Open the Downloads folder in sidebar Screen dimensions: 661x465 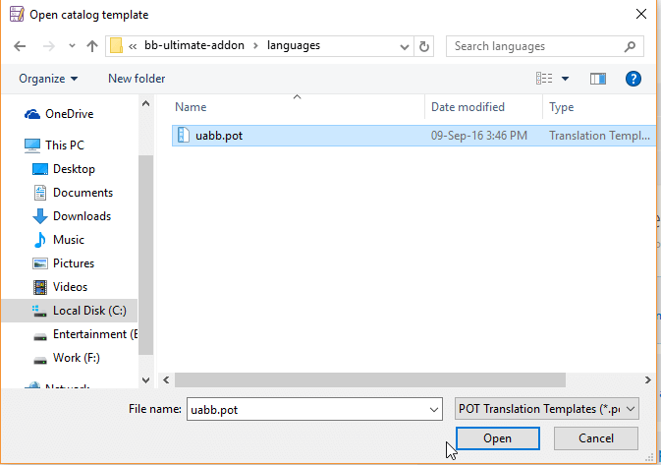82,216
